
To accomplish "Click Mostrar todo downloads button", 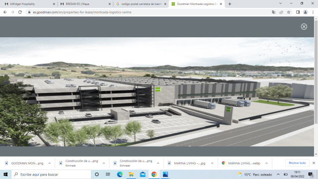I will click(297, 163).
